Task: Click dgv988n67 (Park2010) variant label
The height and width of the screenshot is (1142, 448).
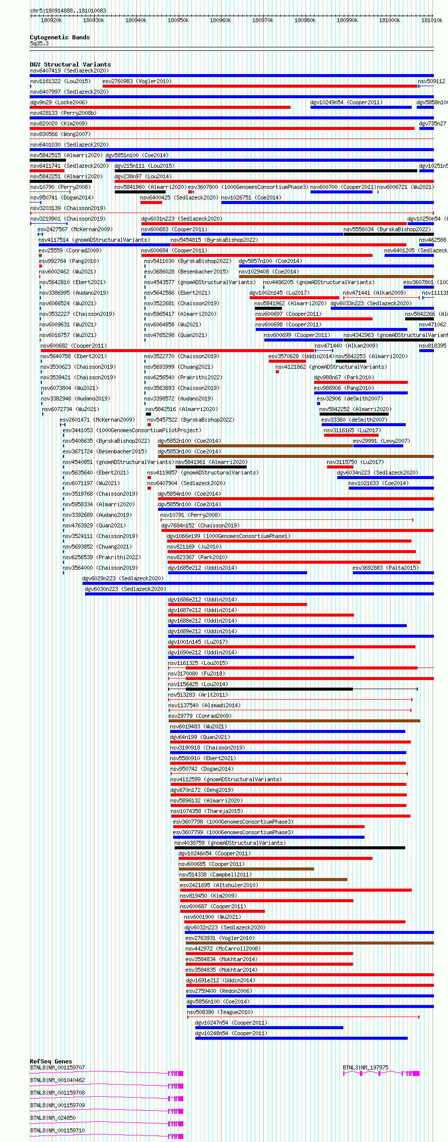Action: [344, 377]
